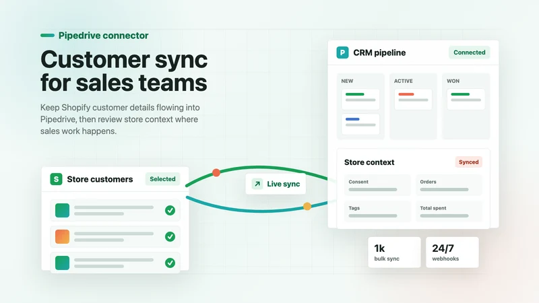Click the Connected status badge
539x303 pixels.
click(x=469, y=53)
